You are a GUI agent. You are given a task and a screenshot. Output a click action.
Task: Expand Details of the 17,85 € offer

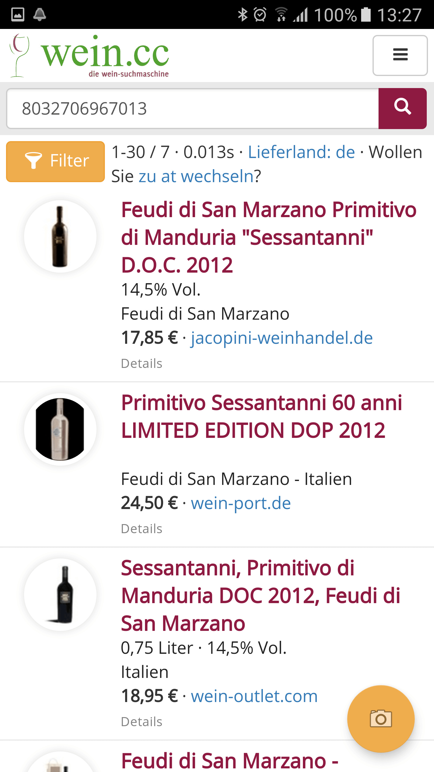click(x=142, y=363)
